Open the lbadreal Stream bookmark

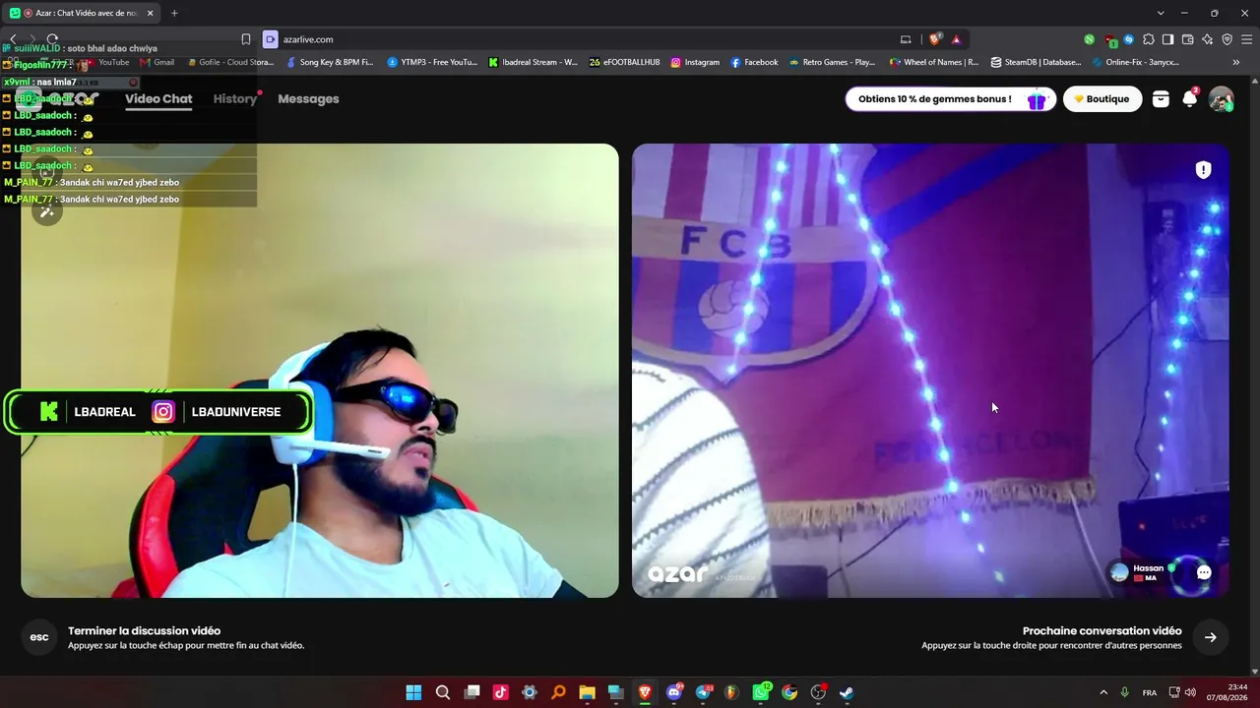[534, 62]
